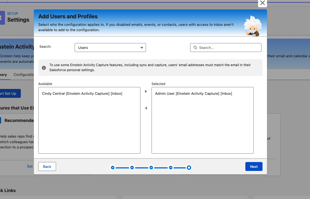The width and height of the screenshot is (310, 199).
Task: Go back with the Back button
Action: (47, 166)
